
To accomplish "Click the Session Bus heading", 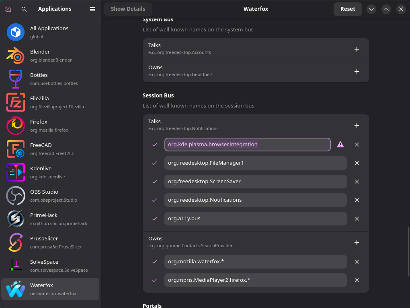I will [158, 95].
